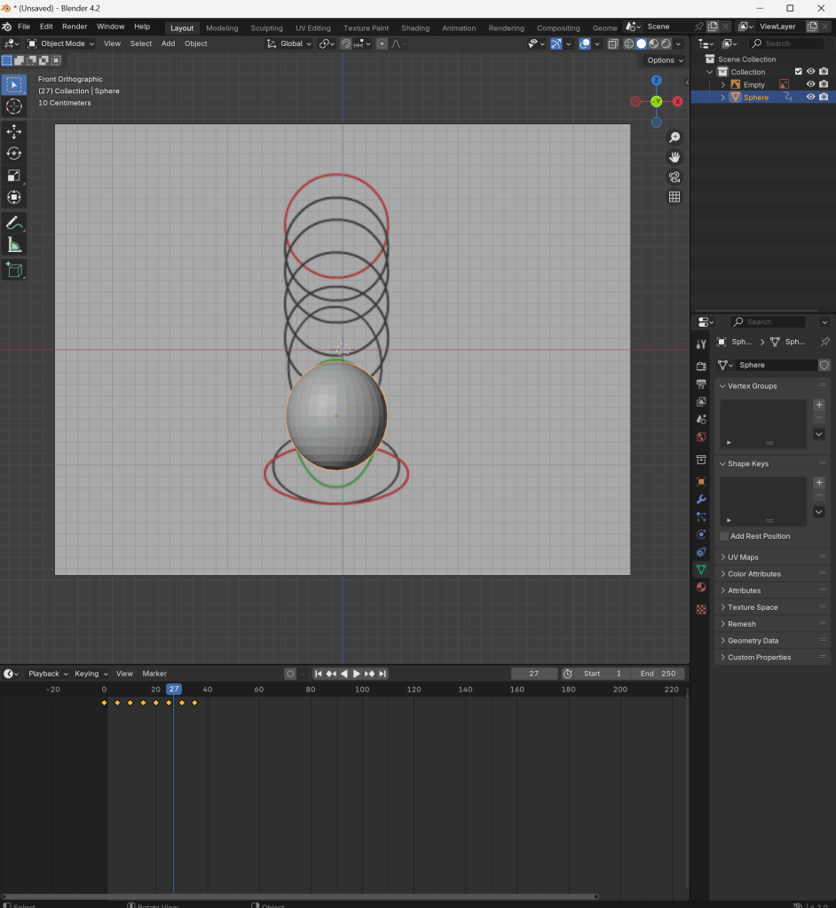The height and width of the screenshot is (908, 836).
Task: Hide the Sphere object in viewport
Action: [x=810, y=98]
